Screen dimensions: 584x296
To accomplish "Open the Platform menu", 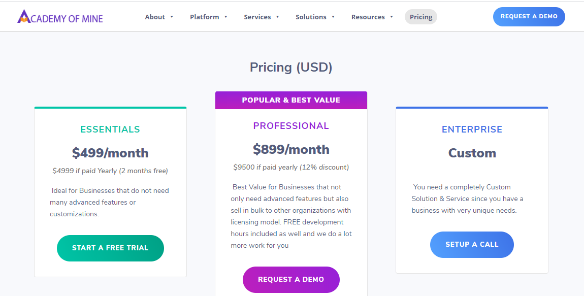I will [205, 17].
